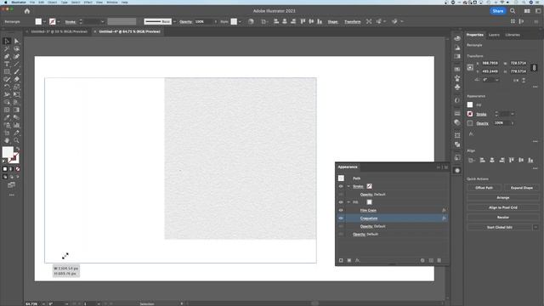Click the default fill and stroke icon

coord(4,161)
